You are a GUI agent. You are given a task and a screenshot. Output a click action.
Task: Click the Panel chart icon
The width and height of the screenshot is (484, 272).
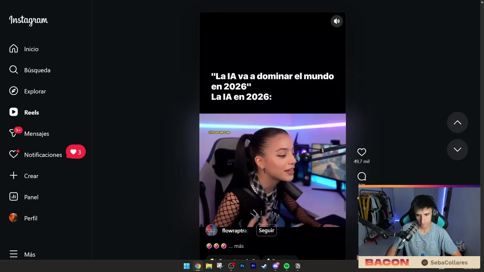click(x=14, y=197)
